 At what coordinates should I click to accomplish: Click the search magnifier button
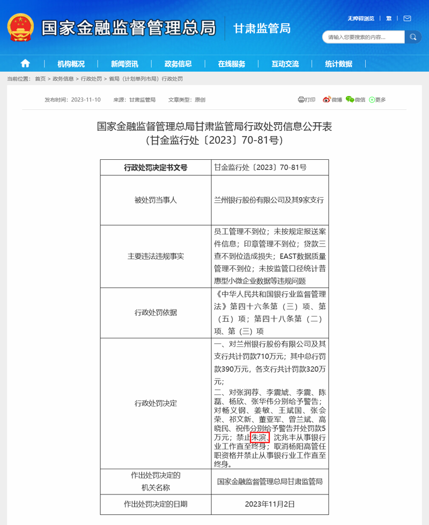coord(413,37)
